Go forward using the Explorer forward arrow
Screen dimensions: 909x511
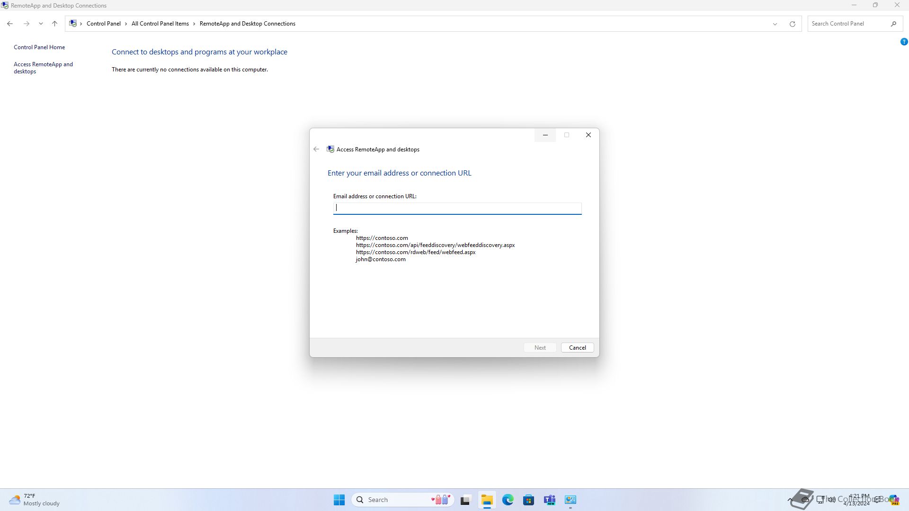[27, 24]
